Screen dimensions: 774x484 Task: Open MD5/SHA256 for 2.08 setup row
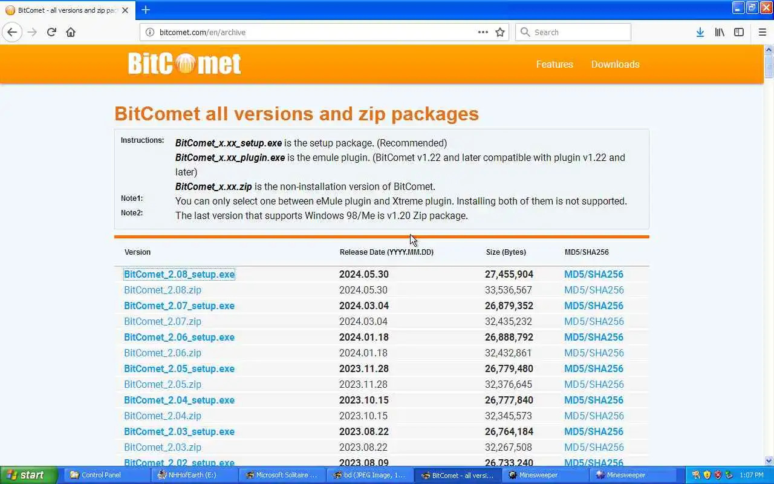[594, 274]
